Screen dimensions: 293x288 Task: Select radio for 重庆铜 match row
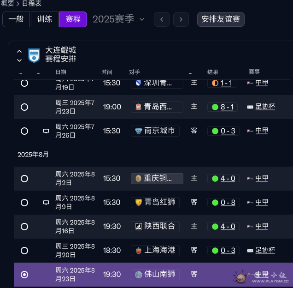coord(24,179)
